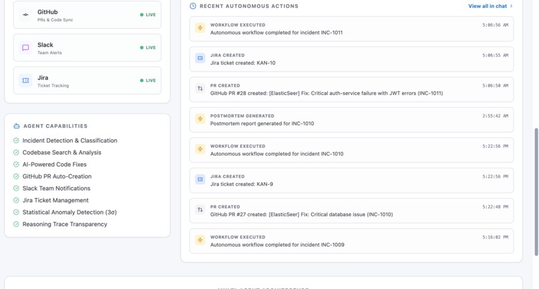Click lightning icon for INC-1010 workflow executed
The image size is (539, 289).
click(200, 149)
